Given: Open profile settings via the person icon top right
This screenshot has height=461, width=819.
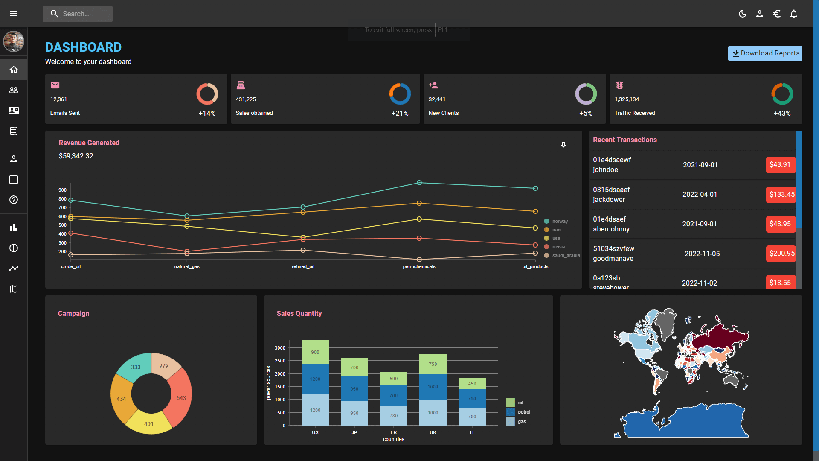Looking at the screenshot, I should [x=760, y=14].
